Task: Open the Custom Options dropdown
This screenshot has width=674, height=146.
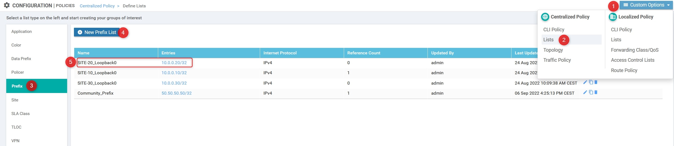Action: [x=646, y=5]
